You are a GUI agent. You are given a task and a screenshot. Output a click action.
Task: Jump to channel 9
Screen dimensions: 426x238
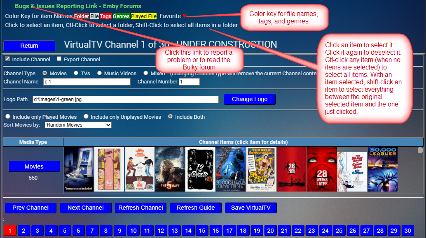pyautogui.click(x=119, y=231)
